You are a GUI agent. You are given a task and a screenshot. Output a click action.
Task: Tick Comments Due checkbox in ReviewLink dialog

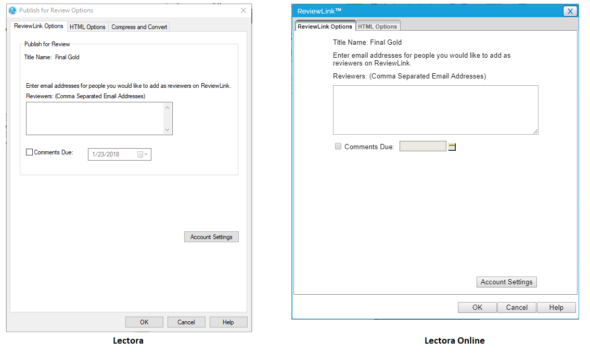pos(338,146)
